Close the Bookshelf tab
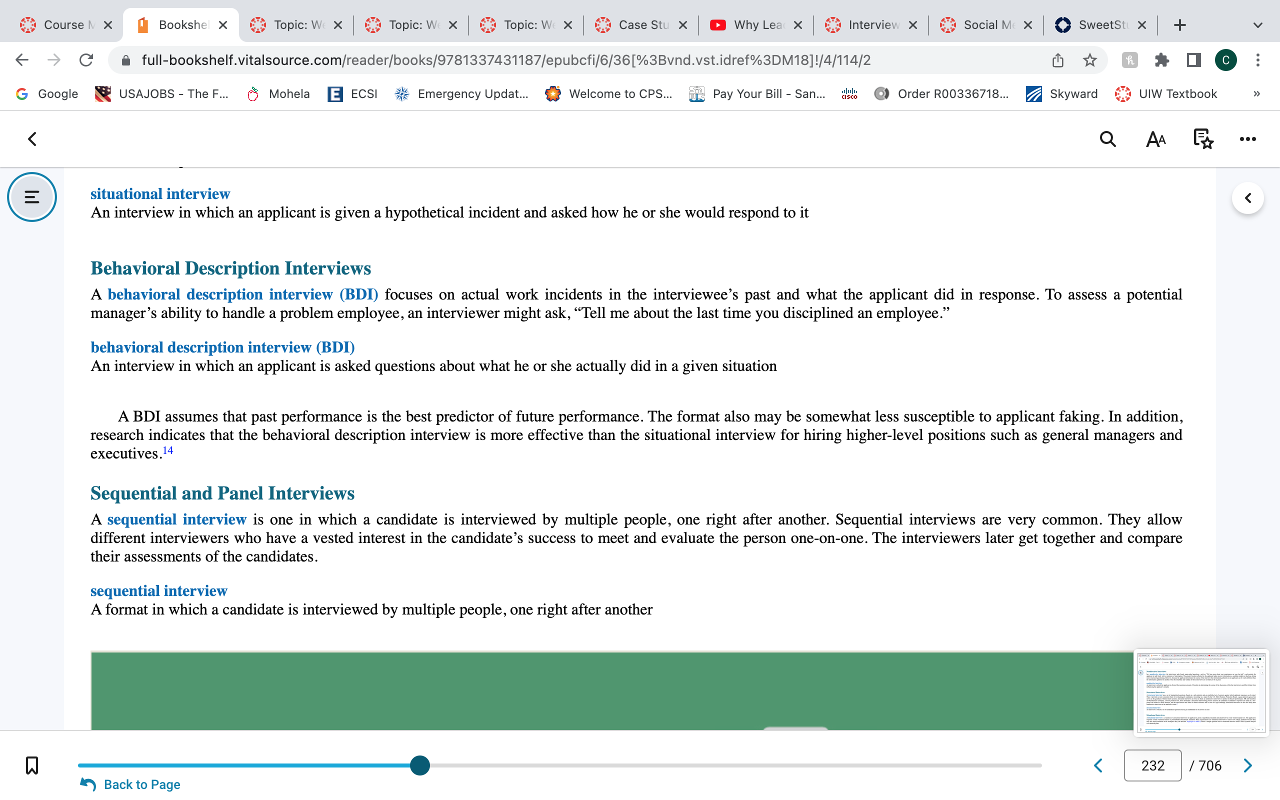The image size is (1280, 800). coord(222,25)
